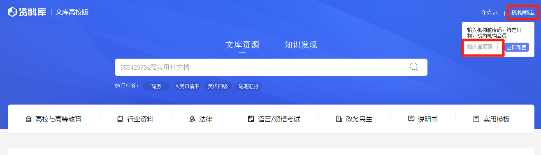Viewport: 541px width, 155px height.
Task: Switch to the 知识发现 tab
Action: click(x=301, y=45)
